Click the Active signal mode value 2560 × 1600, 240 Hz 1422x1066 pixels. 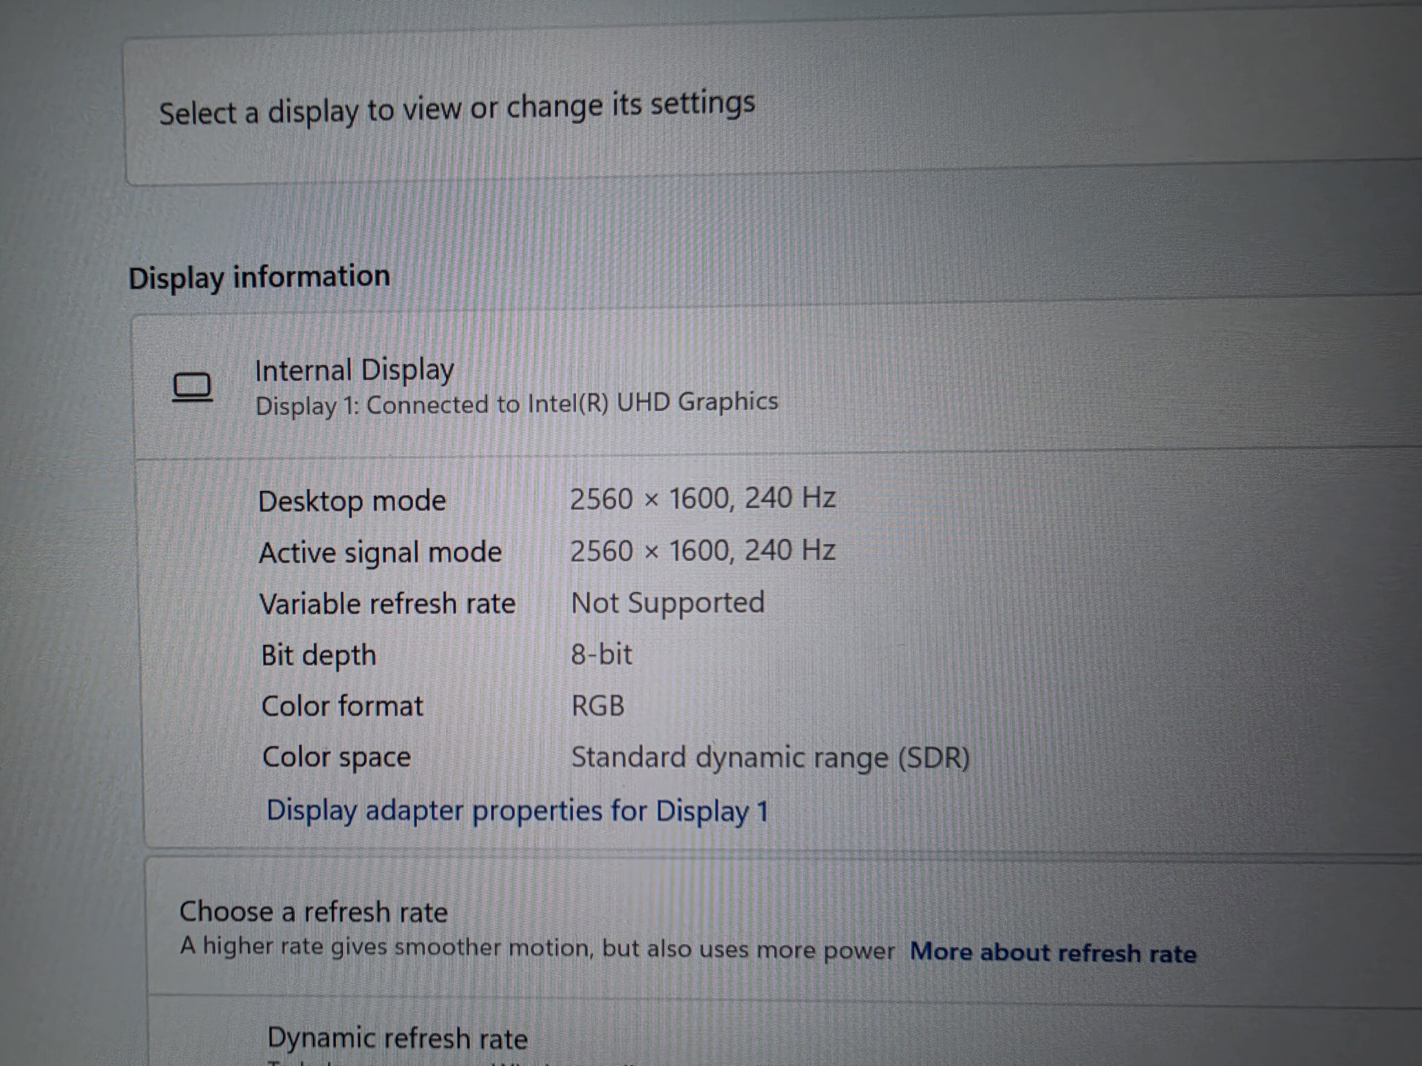tap(703, 551)
